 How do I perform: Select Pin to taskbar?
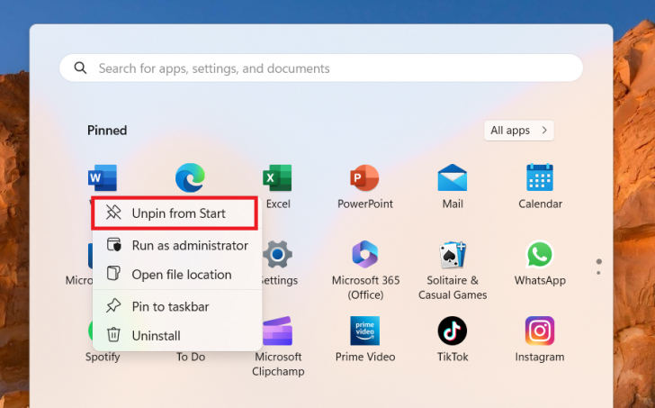[177, 306]
